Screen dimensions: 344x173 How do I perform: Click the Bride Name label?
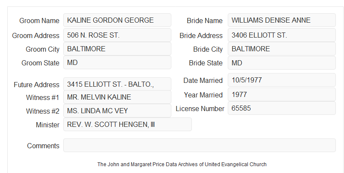(205, 21)
